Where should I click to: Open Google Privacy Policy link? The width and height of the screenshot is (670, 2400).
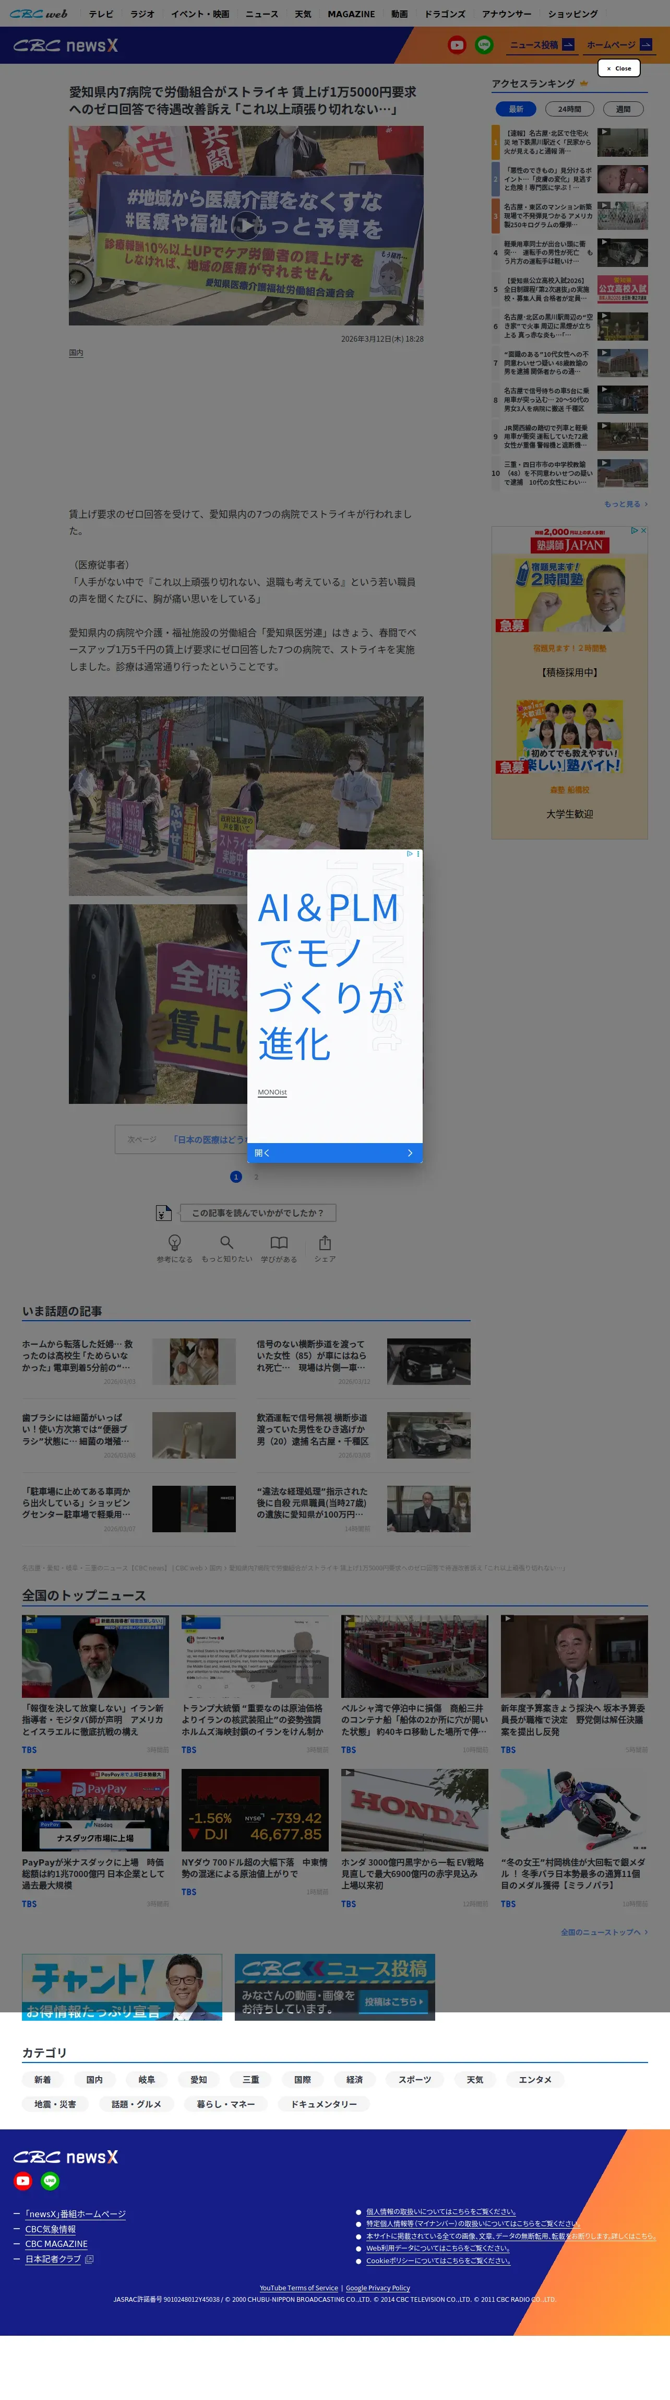[x=378, y=2287]
